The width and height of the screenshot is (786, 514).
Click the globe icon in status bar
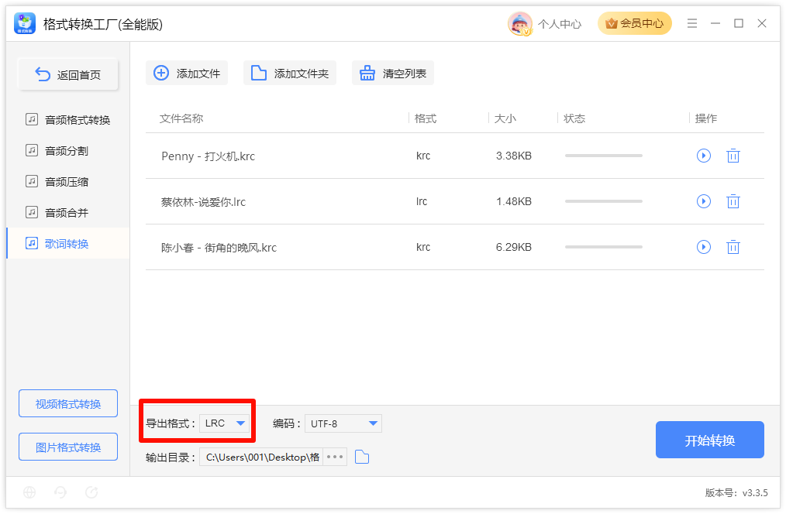click(29, 492)
